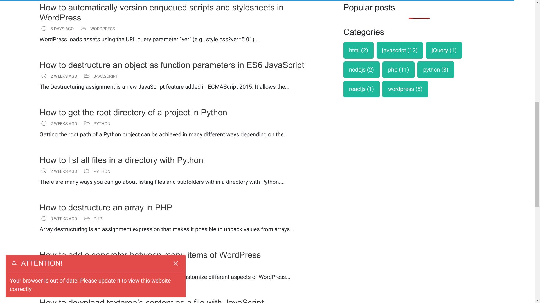Click the clock icon on the Python root directory post

click(44, 123)
